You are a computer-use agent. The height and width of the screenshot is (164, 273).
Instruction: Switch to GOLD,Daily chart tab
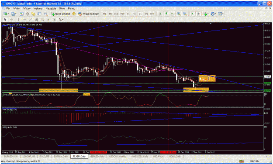pyautogui.click(x=175, y=157)
